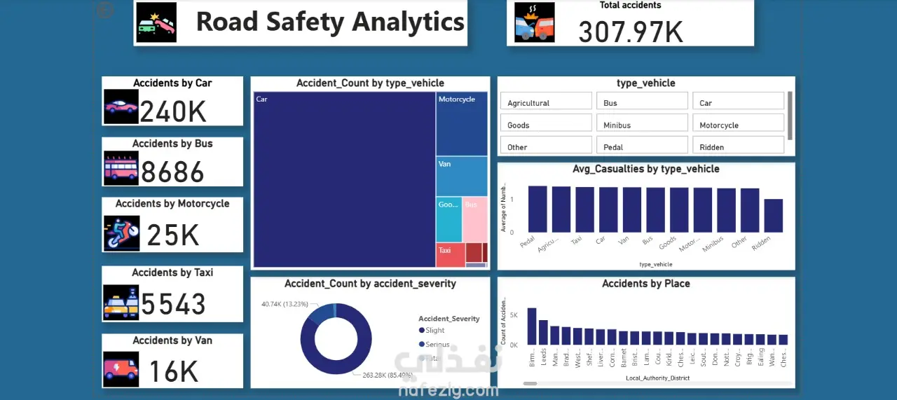Toggle the Other slicer option

pos(547,144)
